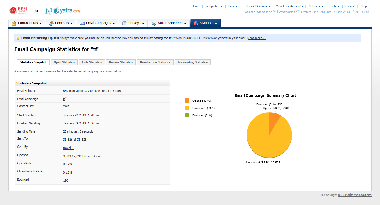Click the lightbulb tip icon
380x205 pixels.
pos(18,38)
